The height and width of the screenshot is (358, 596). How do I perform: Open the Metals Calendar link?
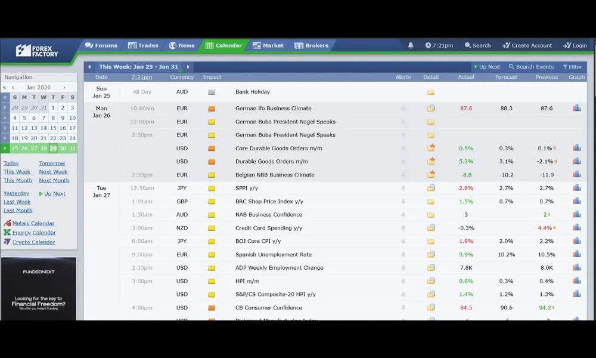coord(33,223)
